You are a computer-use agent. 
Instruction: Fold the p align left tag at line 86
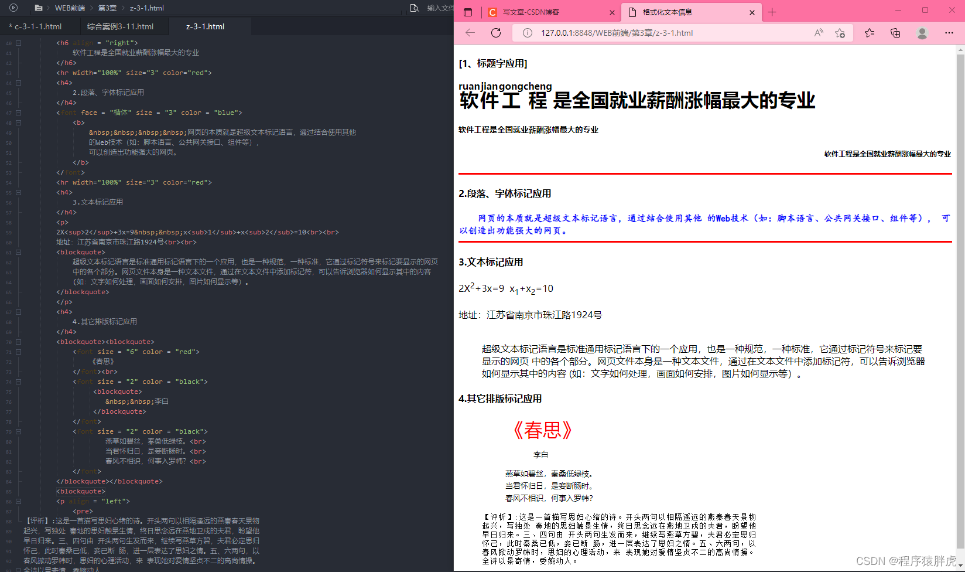pos(19,501)
